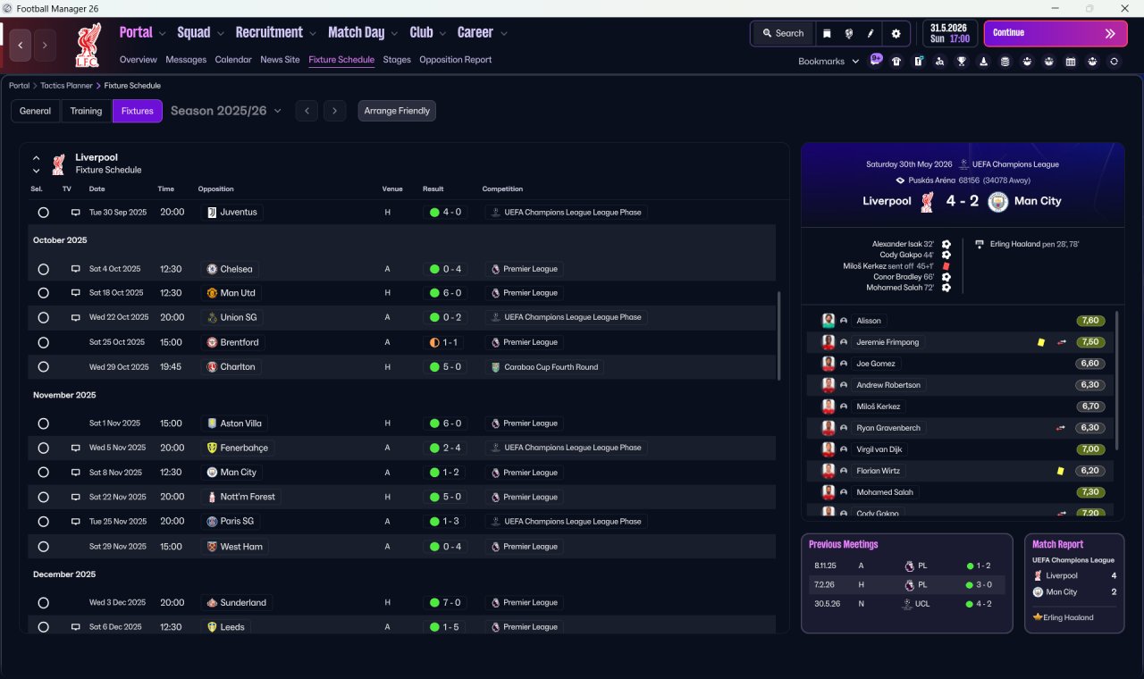This screenshot has height=679, width=1144.
Task: Click the bookmark icon beside Search
Action: [x=827, y=33]
